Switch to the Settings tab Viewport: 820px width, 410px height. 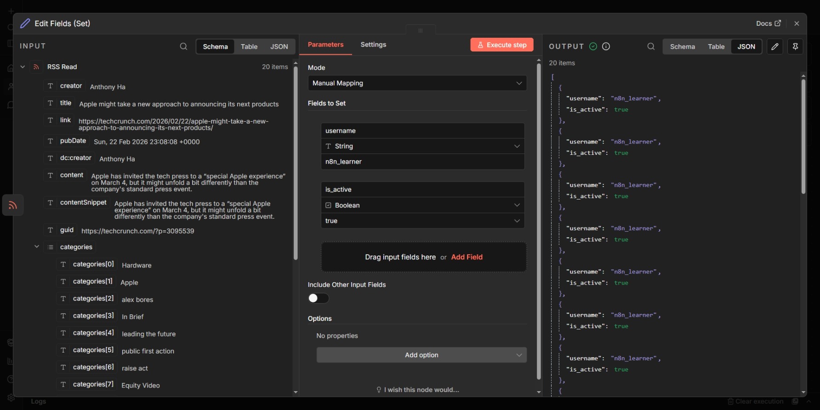(x=373, y=45)
